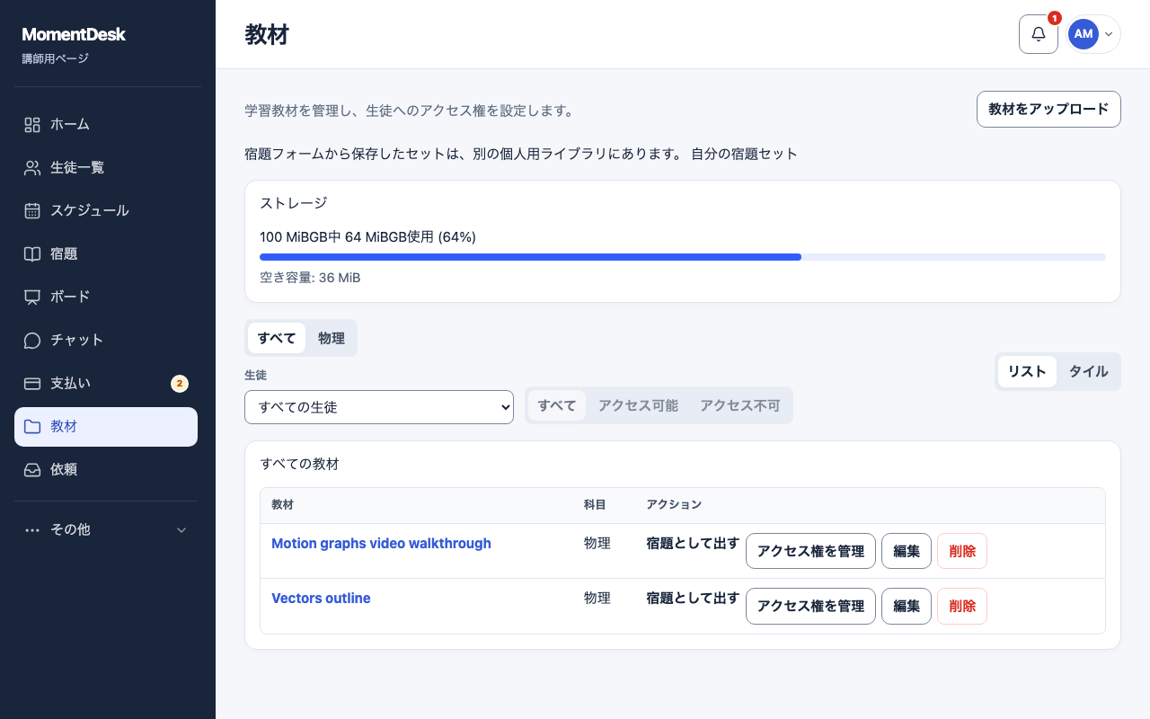Open the chat bubble icon
This screenshot has height=719, width=1150.
[x=32, y=341]
